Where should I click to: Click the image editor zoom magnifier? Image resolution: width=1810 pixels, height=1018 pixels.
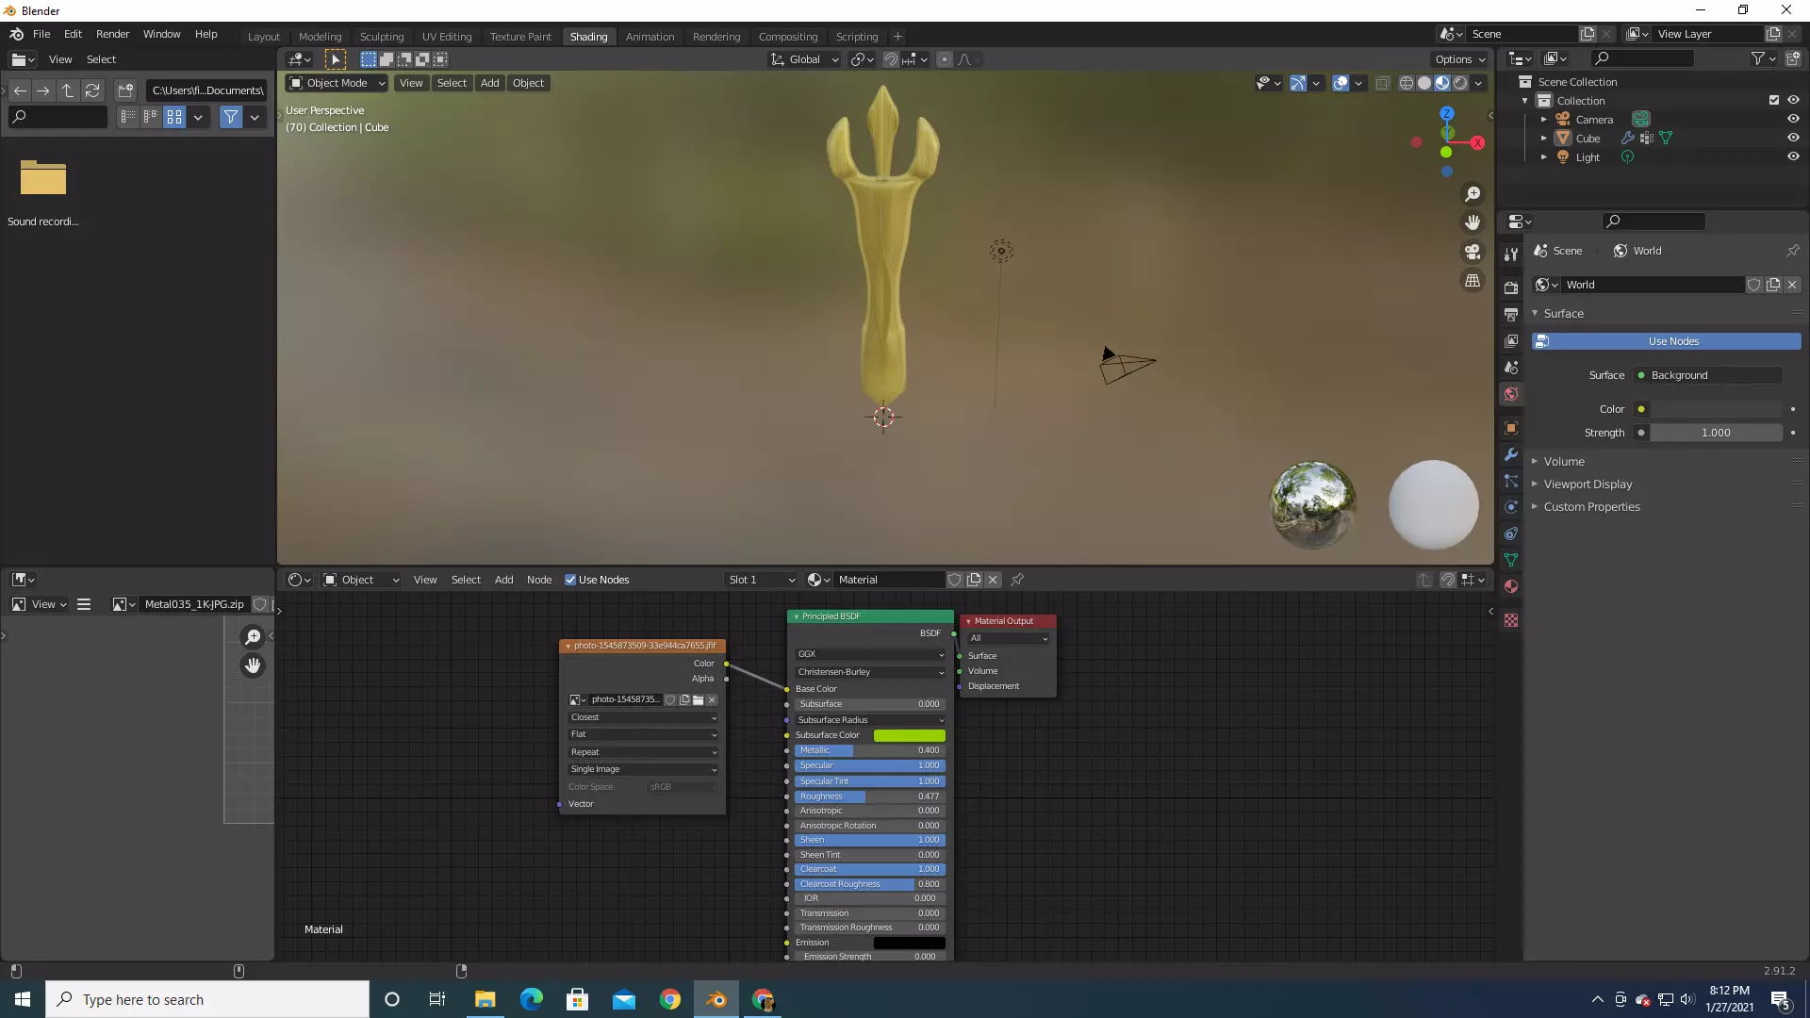pyautogui.click(x=253, y=637)
